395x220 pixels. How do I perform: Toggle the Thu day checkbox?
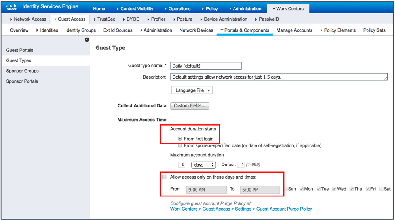(352, 189)
